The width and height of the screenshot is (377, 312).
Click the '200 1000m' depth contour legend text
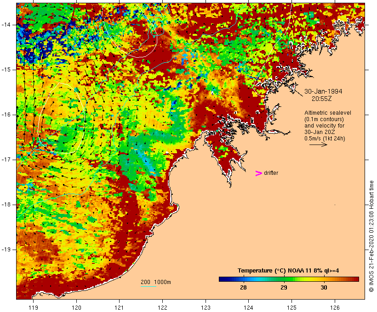pos(156,282)
